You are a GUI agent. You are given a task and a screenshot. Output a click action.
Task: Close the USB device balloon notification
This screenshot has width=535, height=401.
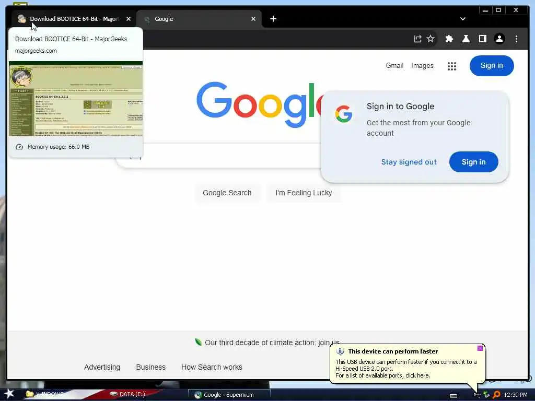pos(480,348)
